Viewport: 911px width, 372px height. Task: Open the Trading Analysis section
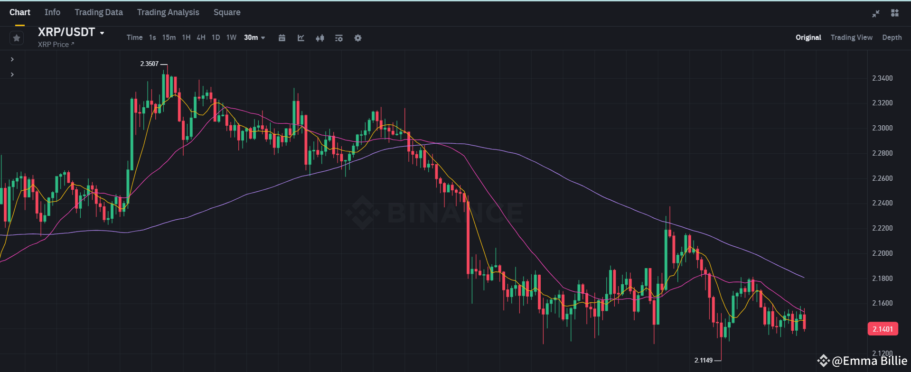(168, 12)
